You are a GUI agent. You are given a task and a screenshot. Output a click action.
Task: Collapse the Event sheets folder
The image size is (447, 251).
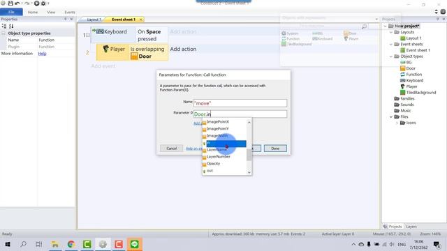[391, 44]
